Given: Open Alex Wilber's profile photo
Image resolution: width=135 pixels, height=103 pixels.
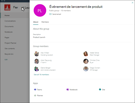Looking at the screenshot, I should click(x=36, y=54).
